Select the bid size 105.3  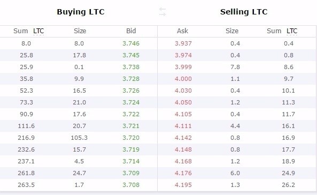[79, 138]
